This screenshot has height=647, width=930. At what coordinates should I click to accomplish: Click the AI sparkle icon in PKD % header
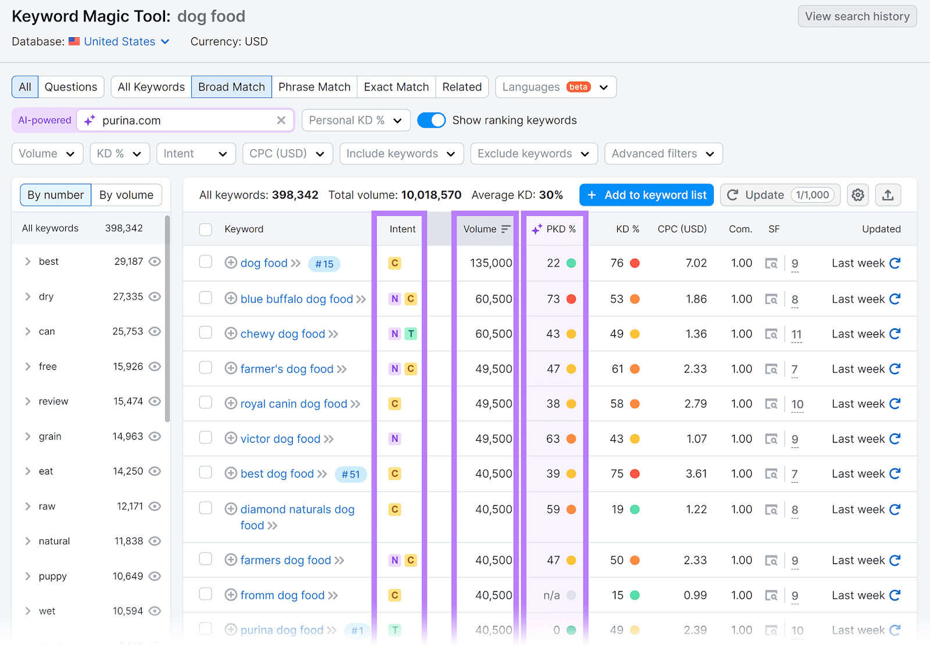(535, 229)
